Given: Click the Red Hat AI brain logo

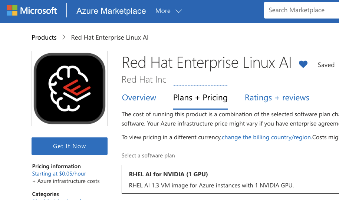Looking at the screenshot, I should 69,88.
